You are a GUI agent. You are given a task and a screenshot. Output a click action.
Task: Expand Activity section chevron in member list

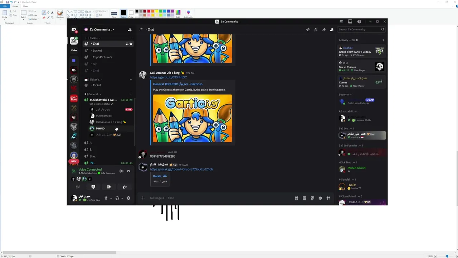(x=383, y=40)
